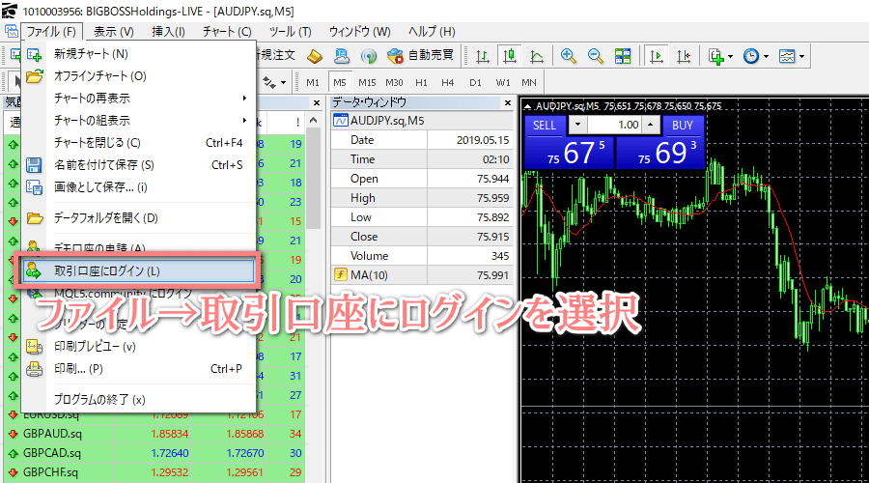Screen dimensions: 869x483
Task: Select the GBPCAD.sq row
Action: click(154, 453)
